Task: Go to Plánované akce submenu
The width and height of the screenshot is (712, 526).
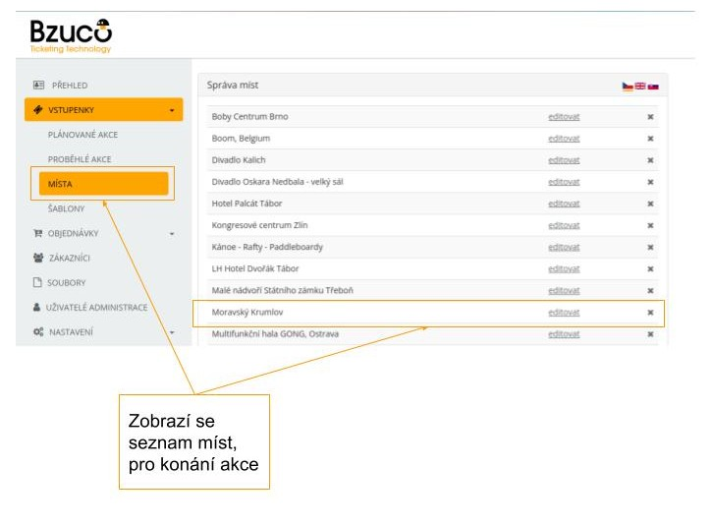Action: [82, 135]
